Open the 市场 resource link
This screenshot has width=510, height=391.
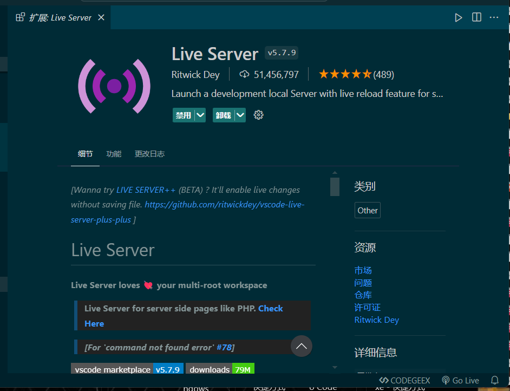coord(363,270)
